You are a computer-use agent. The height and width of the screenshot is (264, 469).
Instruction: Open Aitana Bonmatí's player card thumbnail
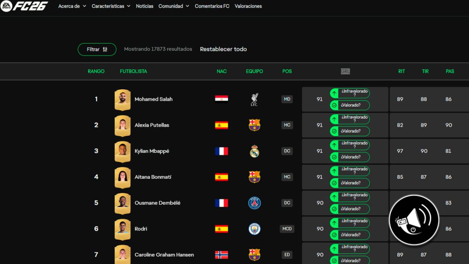coord(123,178)
